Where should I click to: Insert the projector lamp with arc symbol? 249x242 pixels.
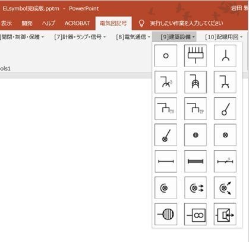point(166,188)
